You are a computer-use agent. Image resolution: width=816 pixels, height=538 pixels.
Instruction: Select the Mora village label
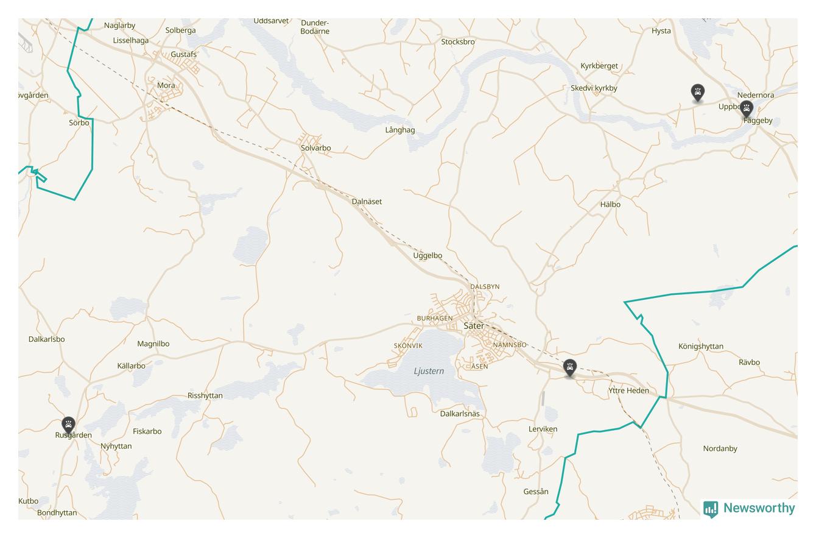click(166, 85)
